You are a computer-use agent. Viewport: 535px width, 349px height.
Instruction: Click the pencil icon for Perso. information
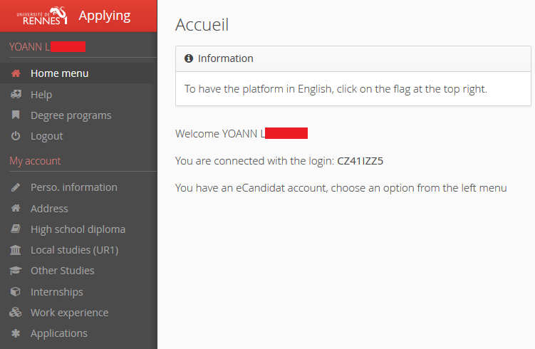point(16,187)
